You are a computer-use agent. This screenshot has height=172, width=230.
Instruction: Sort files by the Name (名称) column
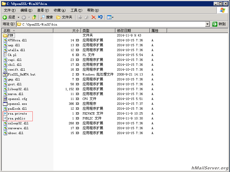coord(27,30)
